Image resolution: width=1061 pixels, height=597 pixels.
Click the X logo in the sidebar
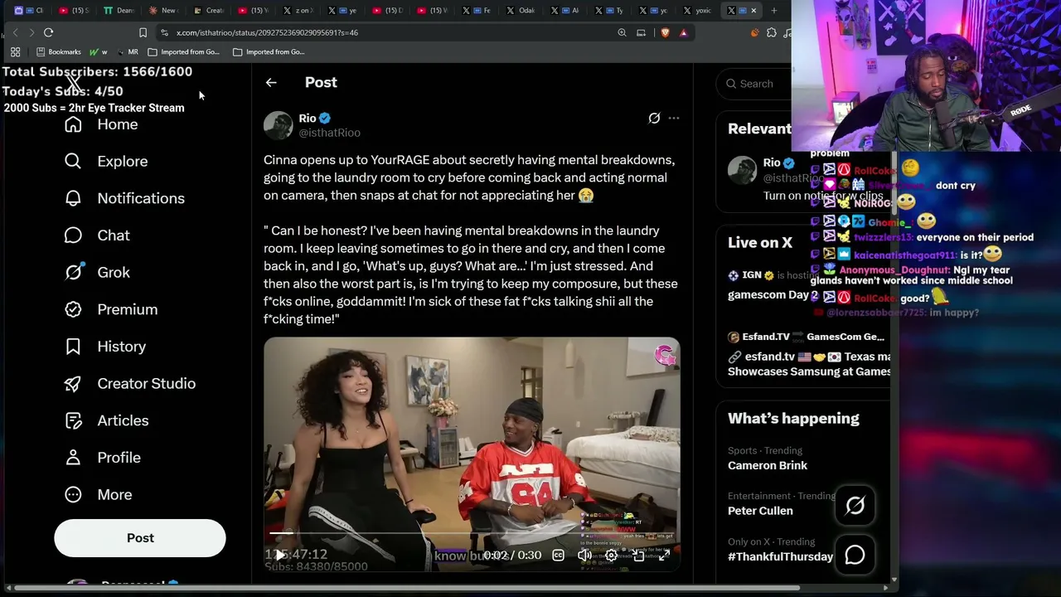click(x=73, y=83)
